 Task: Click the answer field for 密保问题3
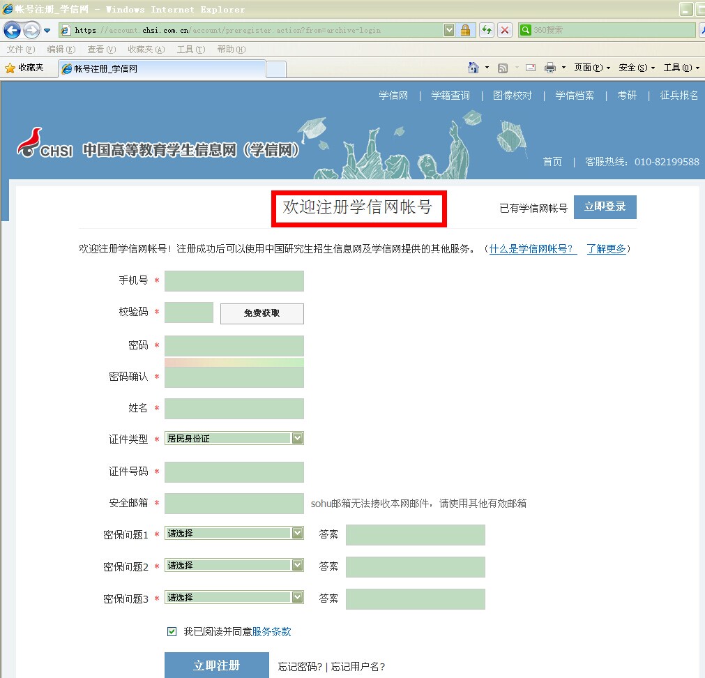(x=416, y=599)
